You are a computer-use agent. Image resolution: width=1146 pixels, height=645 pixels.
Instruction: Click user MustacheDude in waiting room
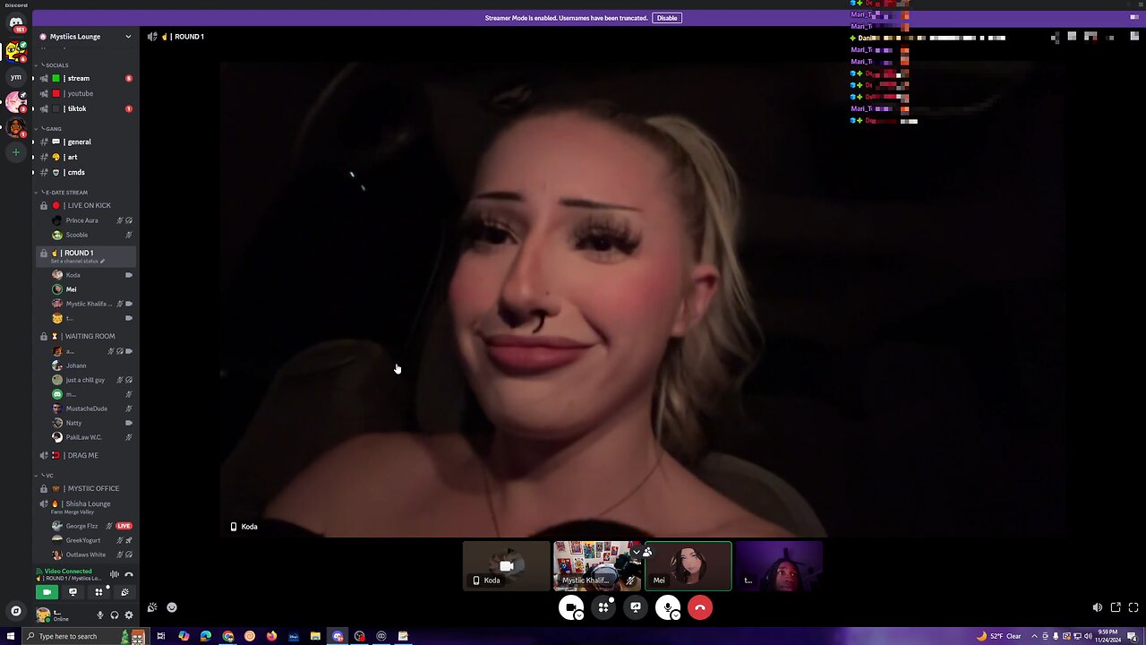coord(92,408)
